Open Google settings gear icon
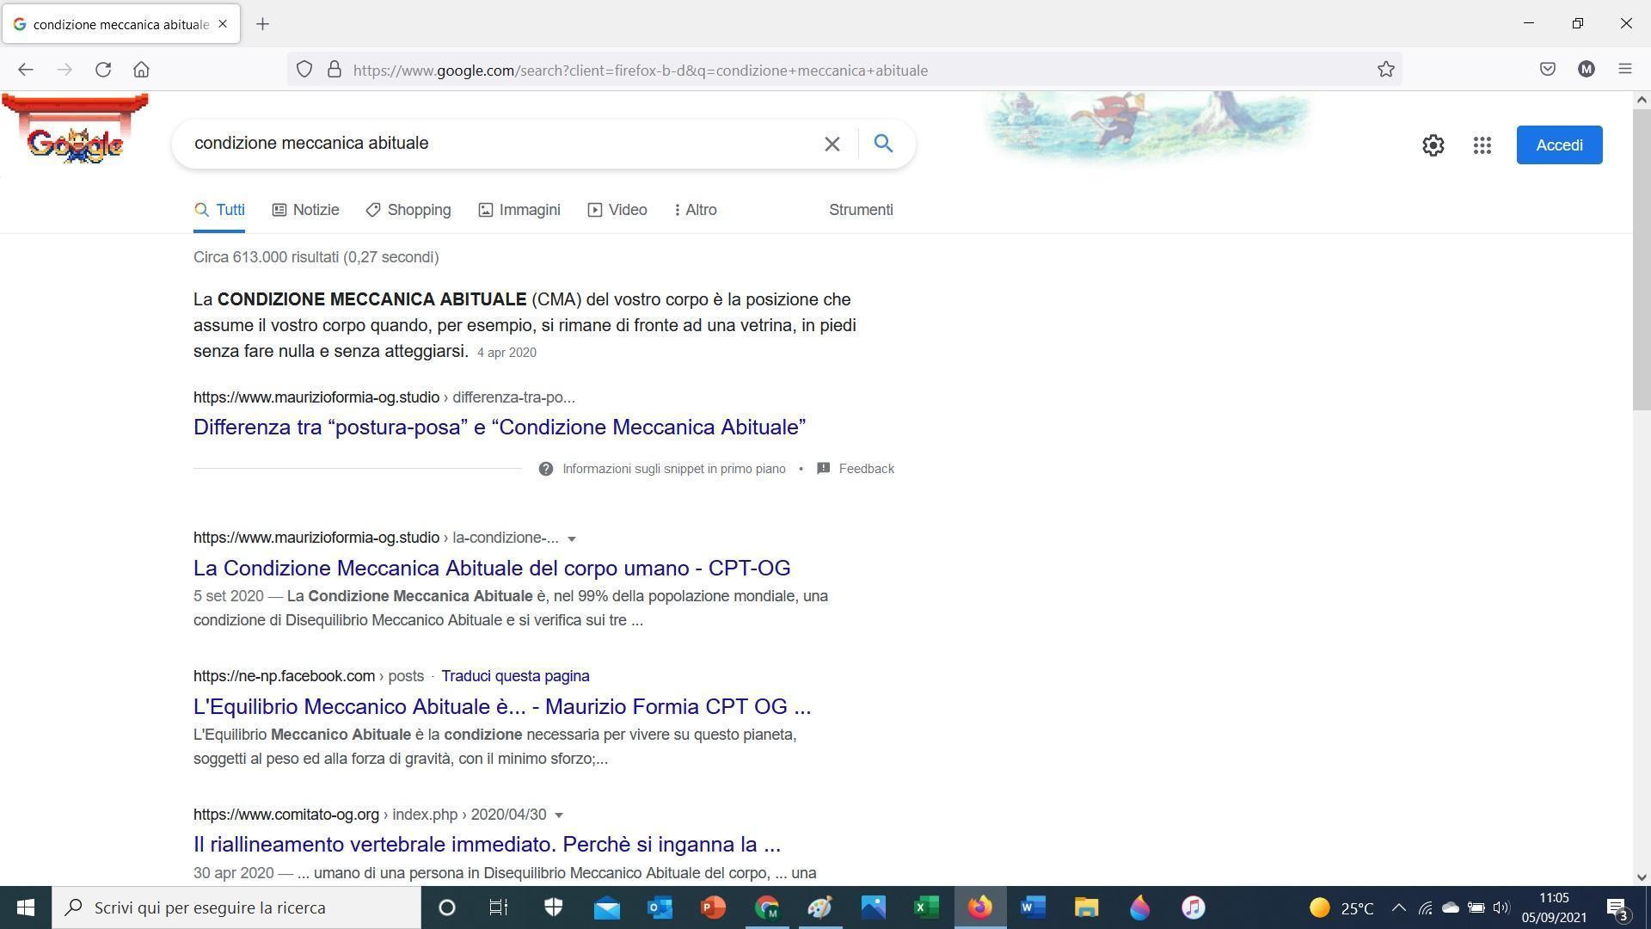Viewport: 1651px width, 929px height. [x=1433, y=145]
